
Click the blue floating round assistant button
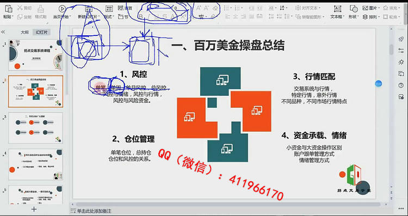pos(379,84)
